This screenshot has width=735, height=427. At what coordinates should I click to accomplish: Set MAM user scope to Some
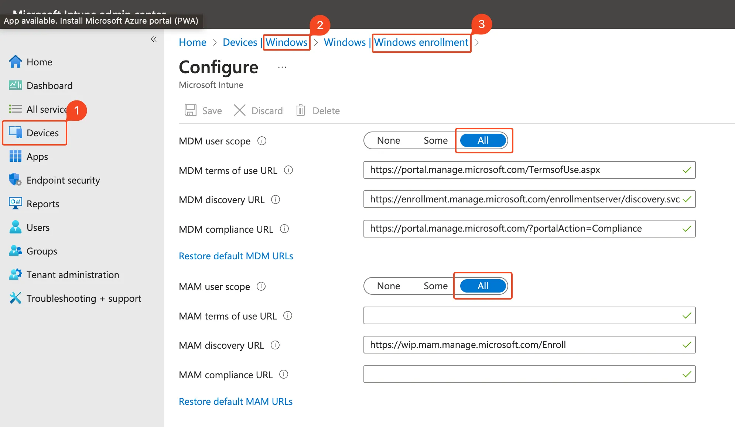pyautogui.click(x=435, y=286)
